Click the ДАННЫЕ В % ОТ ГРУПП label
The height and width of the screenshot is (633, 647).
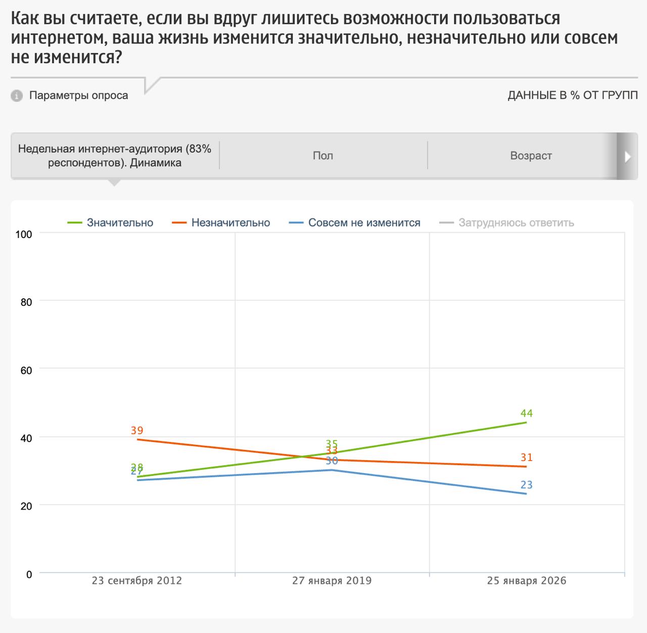572,96
